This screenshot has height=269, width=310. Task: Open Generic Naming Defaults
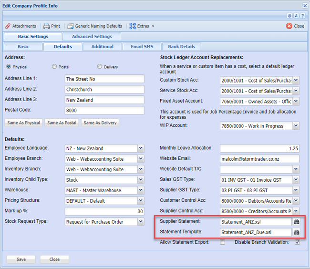click(x=95, y=26)
